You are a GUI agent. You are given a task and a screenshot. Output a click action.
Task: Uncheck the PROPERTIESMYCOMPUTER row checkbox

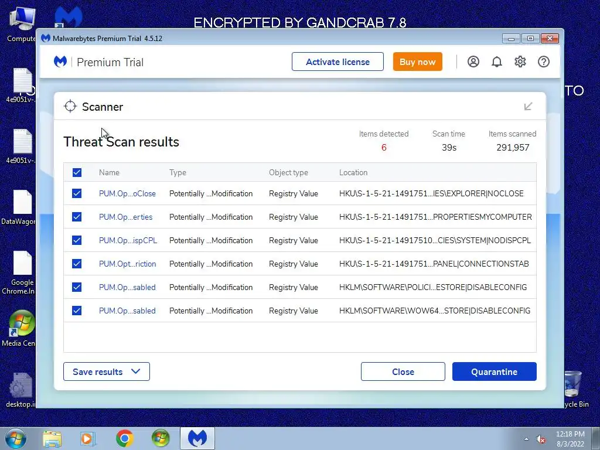coord(77,217)
